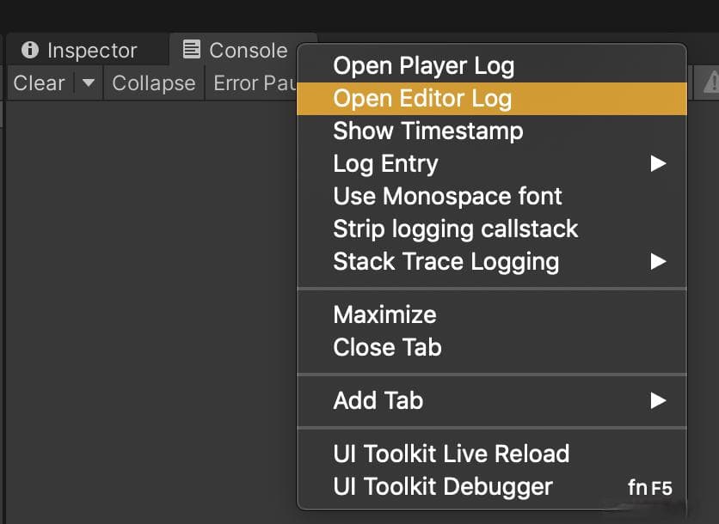Image resolution: width=719 pixels, height=524 pixels.
Task: Toggle the Collapse console option
Action: tap(154, 83)
